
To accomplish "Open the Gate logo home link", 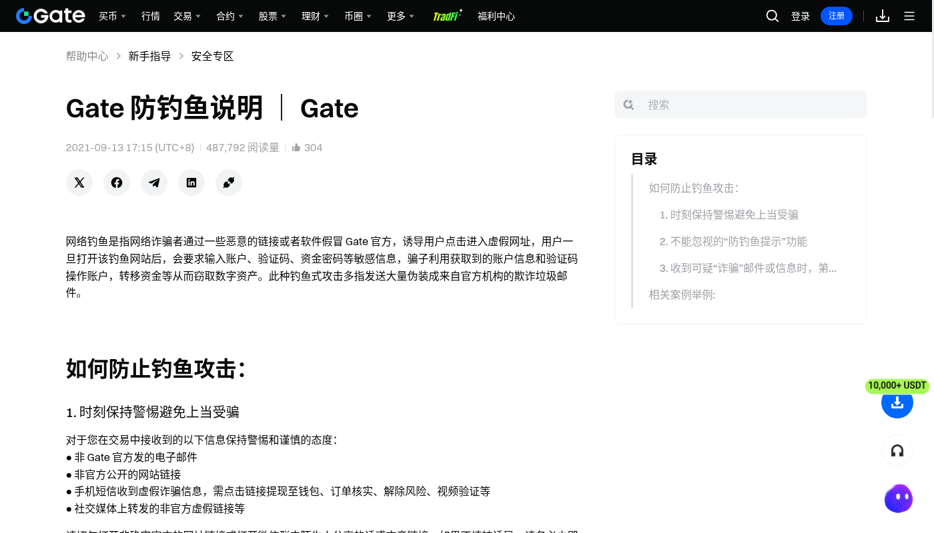I will tap(51, 16).
